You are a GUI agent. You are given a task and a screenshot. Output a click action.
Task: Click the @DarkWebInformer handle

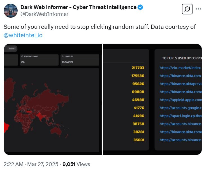[x=44, y=14]
